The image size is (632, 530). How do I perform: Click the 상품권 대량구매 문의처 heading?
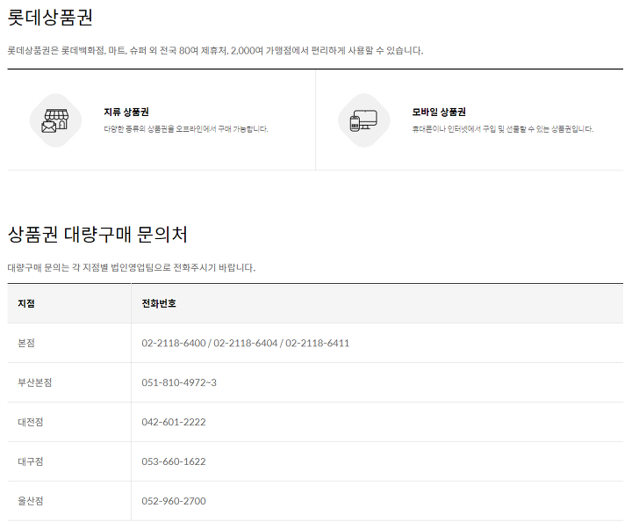point(97,235)
